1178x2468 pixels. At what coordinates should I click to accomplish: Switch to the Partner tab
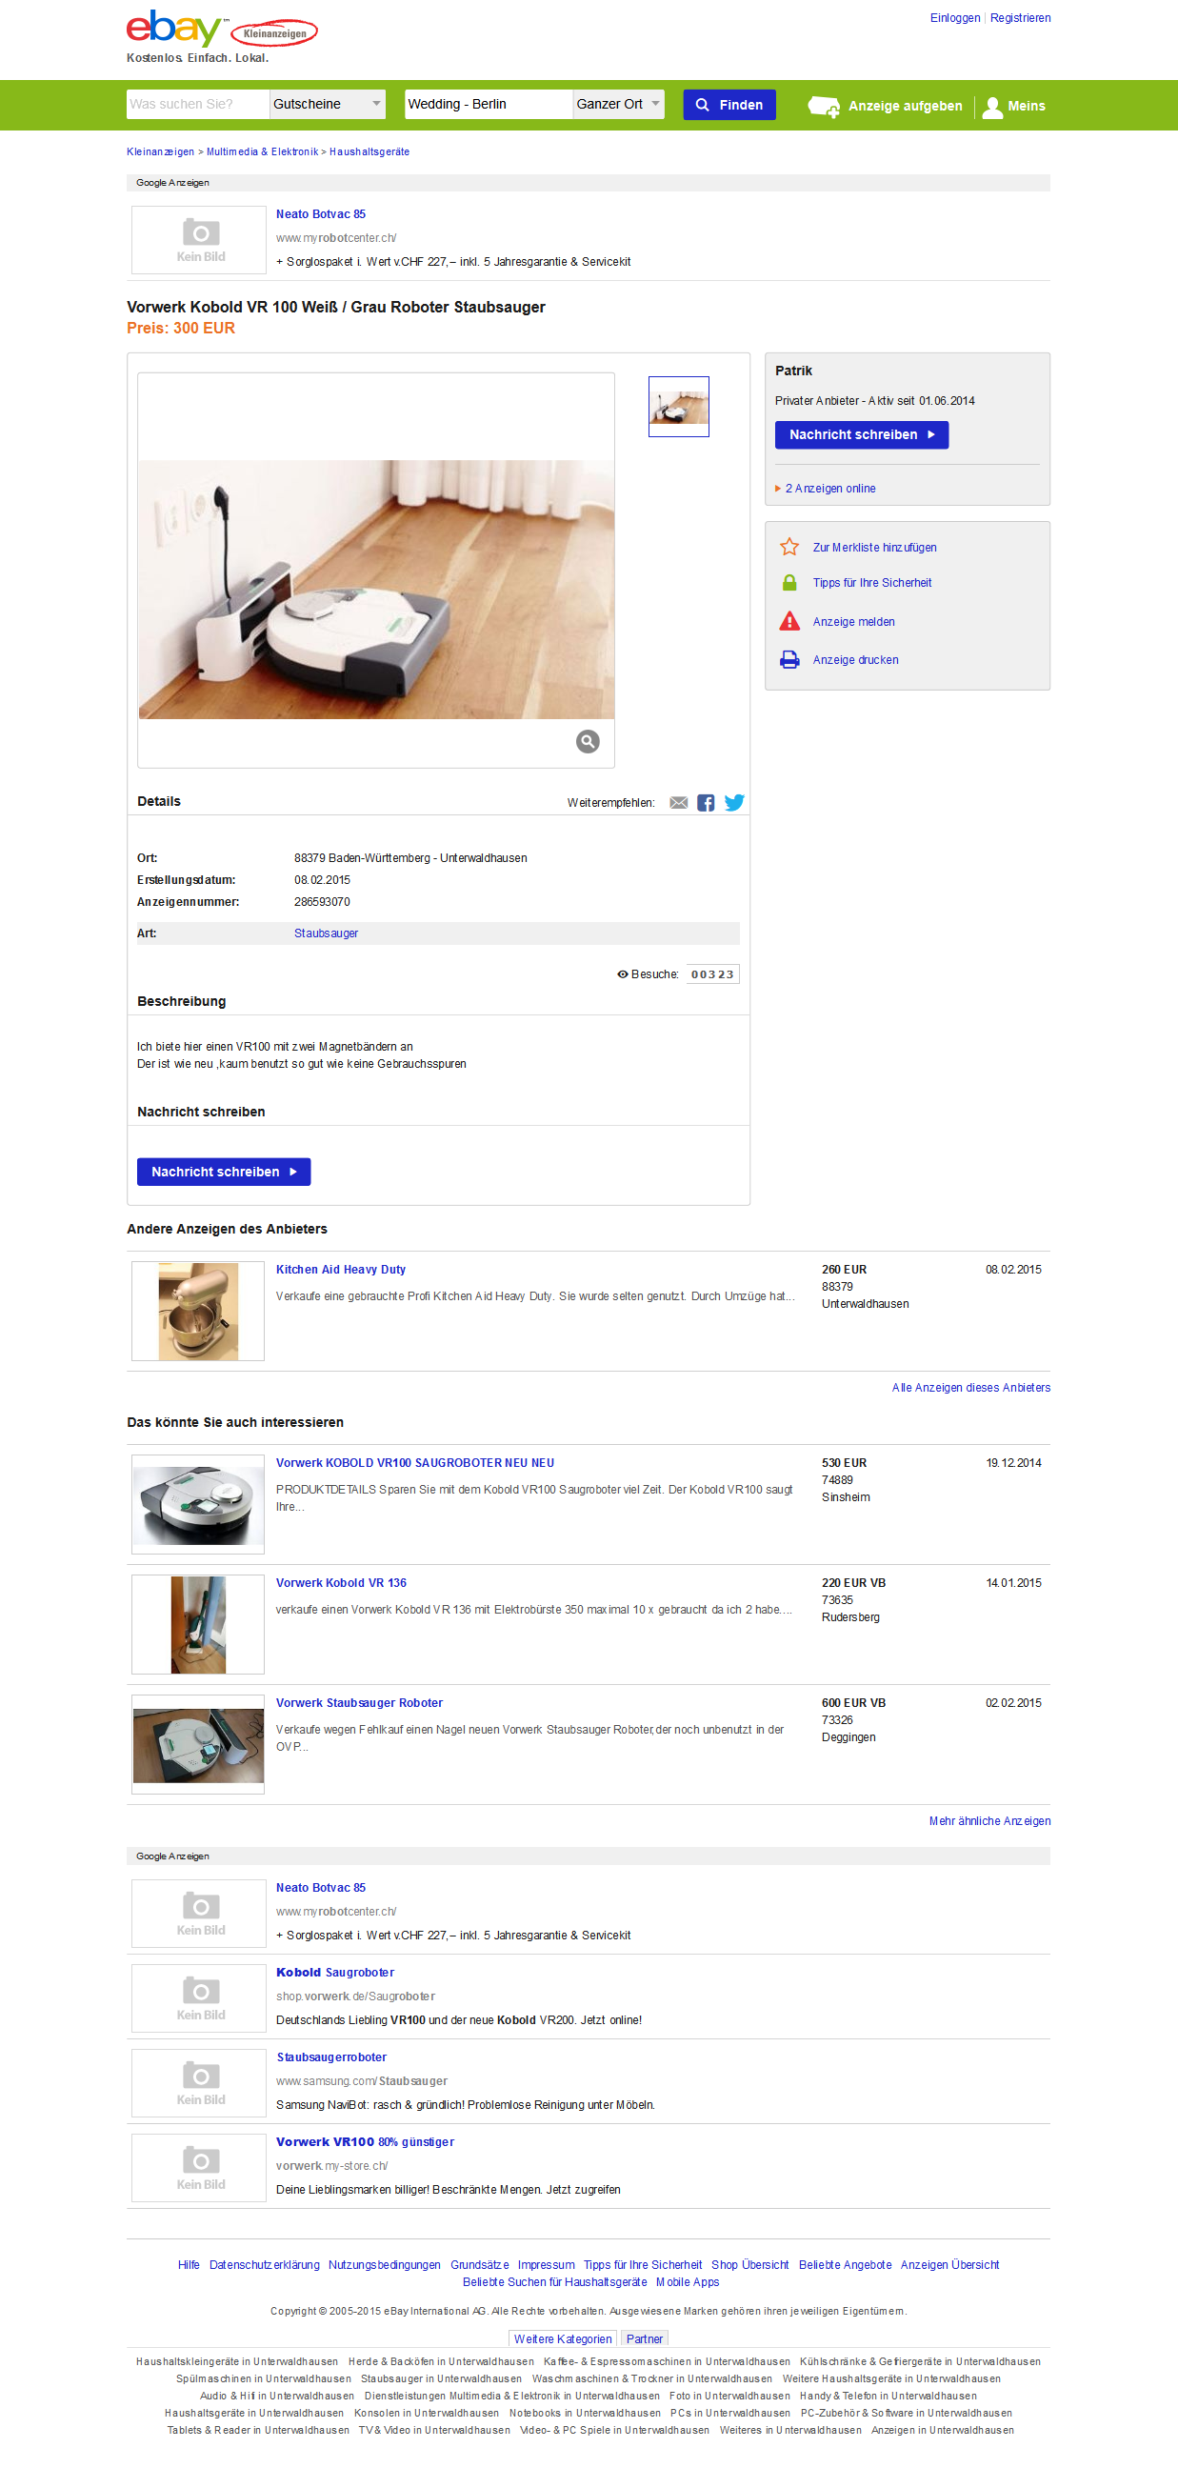coord(644,2338)
